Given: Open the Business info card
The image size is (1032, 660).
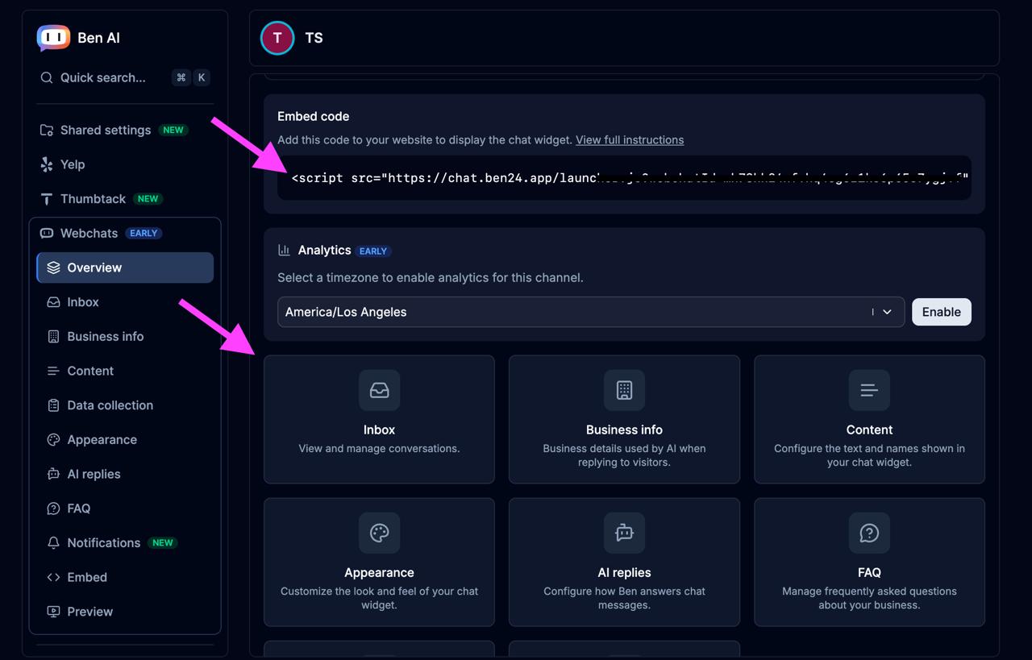Looking at the screenshot, I should (624, 419).
